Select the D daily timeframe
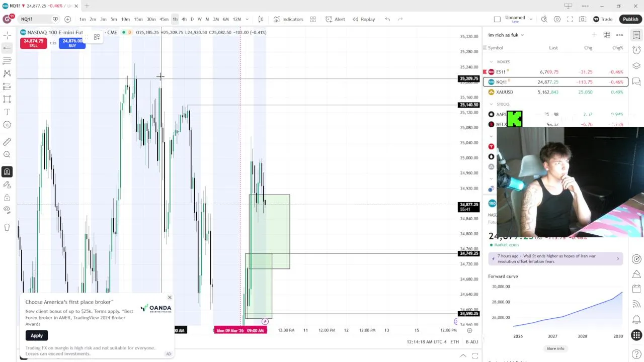This screenshot has height=362, width=644. 192,19
